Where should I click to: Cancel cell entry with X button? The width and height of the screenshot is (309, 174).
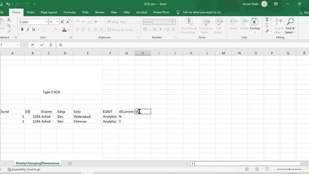(32, 45)
